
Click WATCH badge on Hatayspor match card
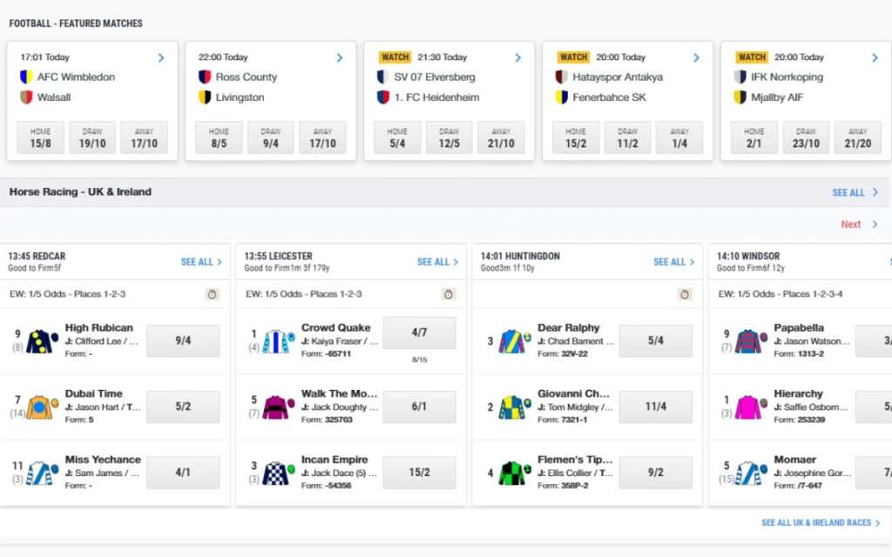point(573,57)
